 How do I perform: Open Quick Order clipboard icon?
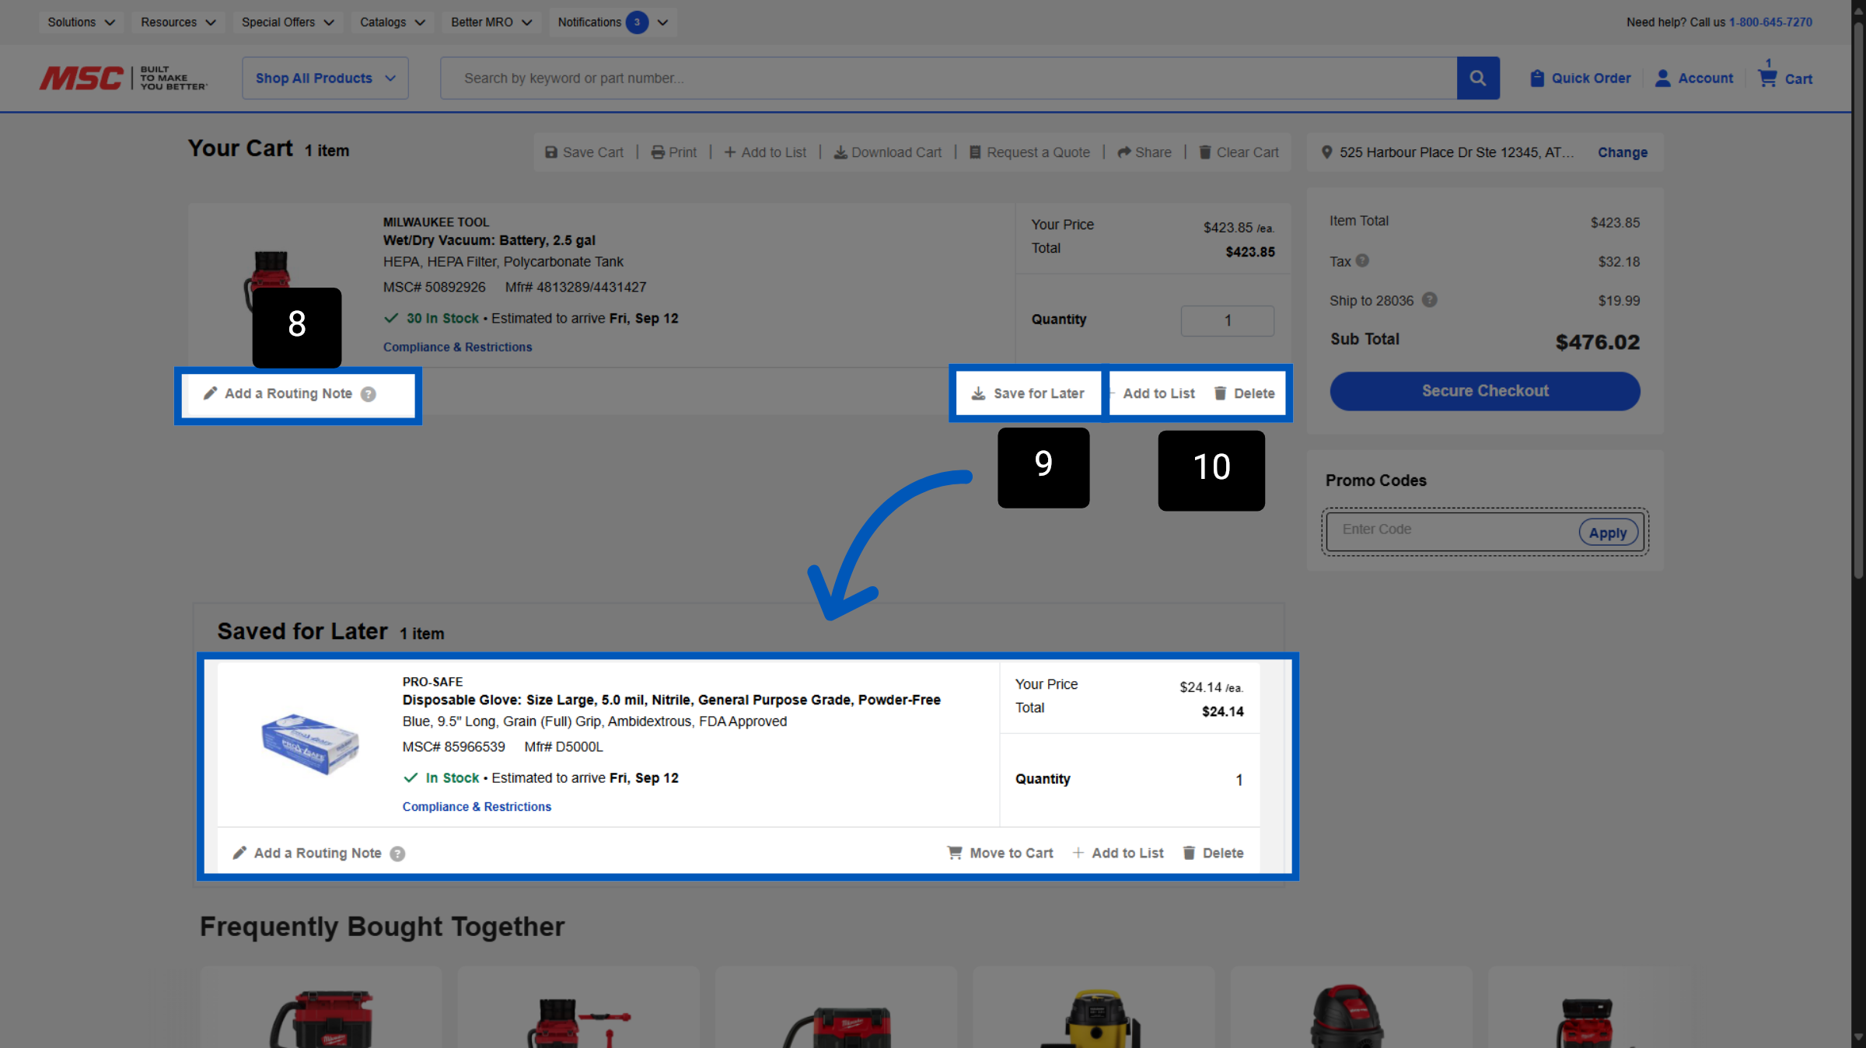1536,78
